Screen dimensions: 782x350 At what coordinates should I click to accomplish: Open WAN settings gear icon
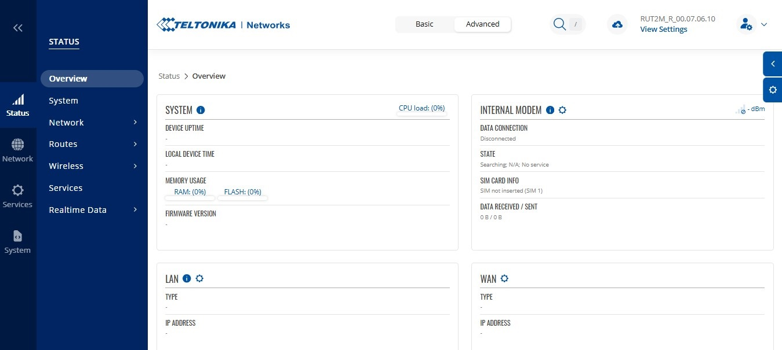[504, 278]
